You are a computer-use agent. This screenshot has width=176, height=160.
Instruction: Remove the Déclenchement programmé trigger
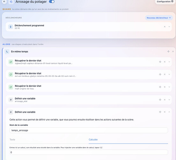(165, 27)
